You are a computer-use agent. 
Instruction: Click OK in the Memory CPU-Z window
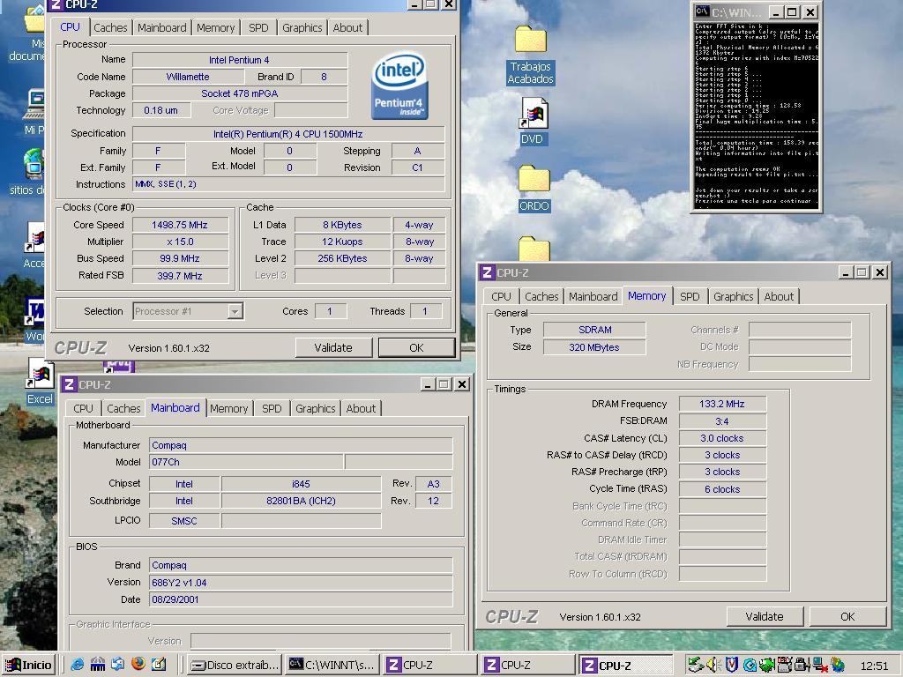pos(847,616)
